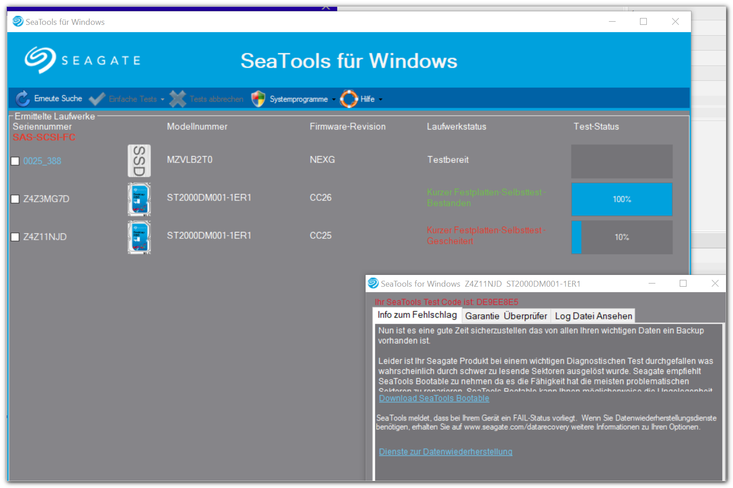Click the Systemprogramme shield icon

click(258, 98)
